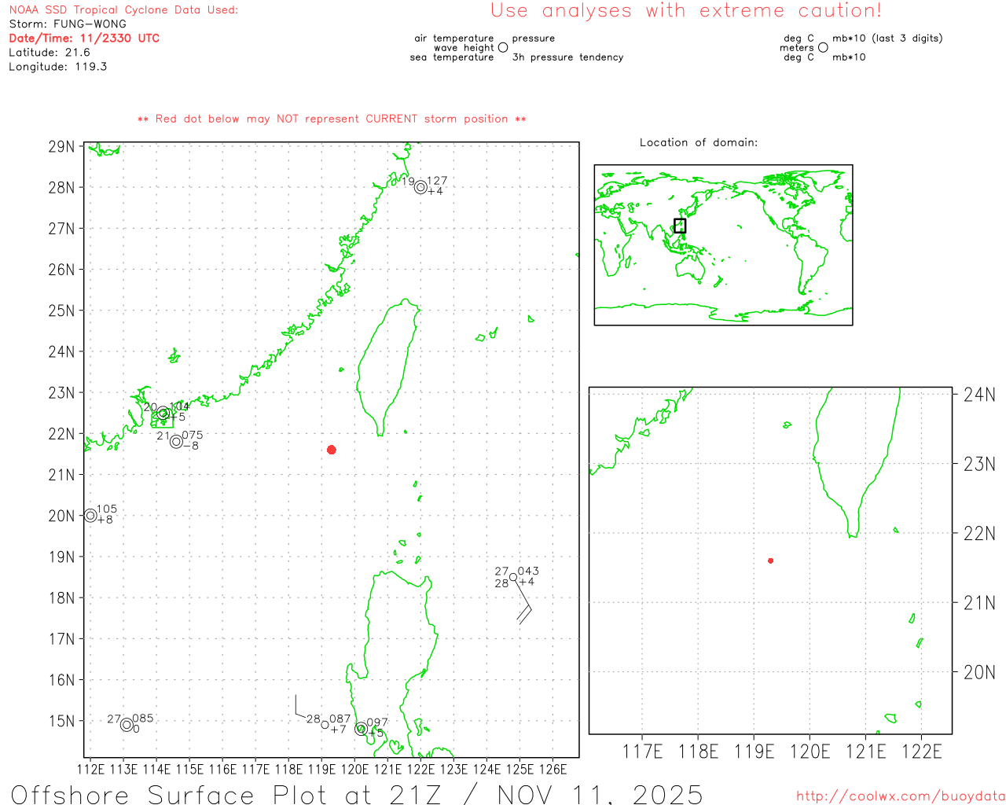Click the NOAA SSD Tropical Cyclone Data Used heading

point(123,9)
